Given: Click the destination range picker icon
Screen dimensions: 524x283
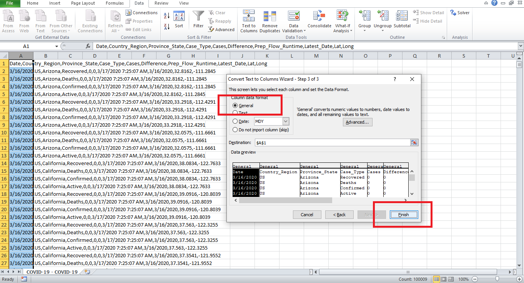Looking at the screenshot, I should (x=414, y=142).
